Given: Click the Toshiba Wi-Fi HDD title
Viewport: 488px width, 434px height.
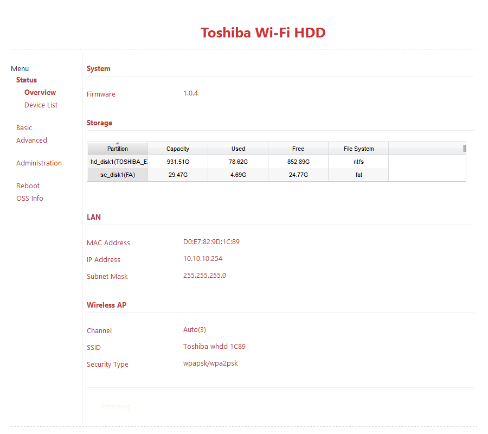Looking at the screenshot, I should [263, 33].
